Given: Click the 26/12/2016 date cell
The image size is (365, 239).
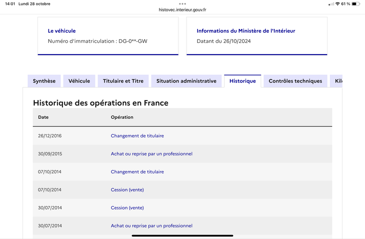Looking at the screenshot, I should (x=50, y=136).
